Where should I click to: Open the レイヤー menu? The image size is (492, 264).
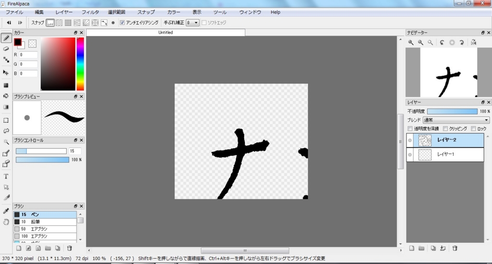pos(64,12)
